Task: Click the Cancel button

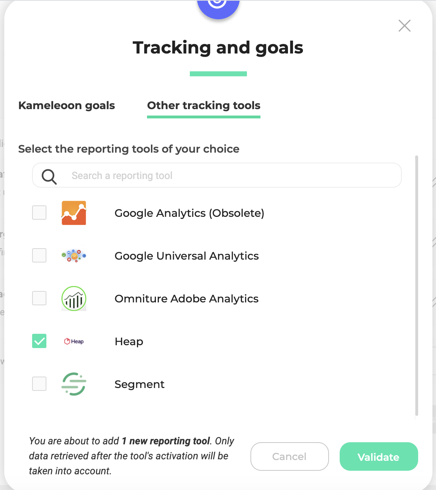Action: click(x=290, y=456)
